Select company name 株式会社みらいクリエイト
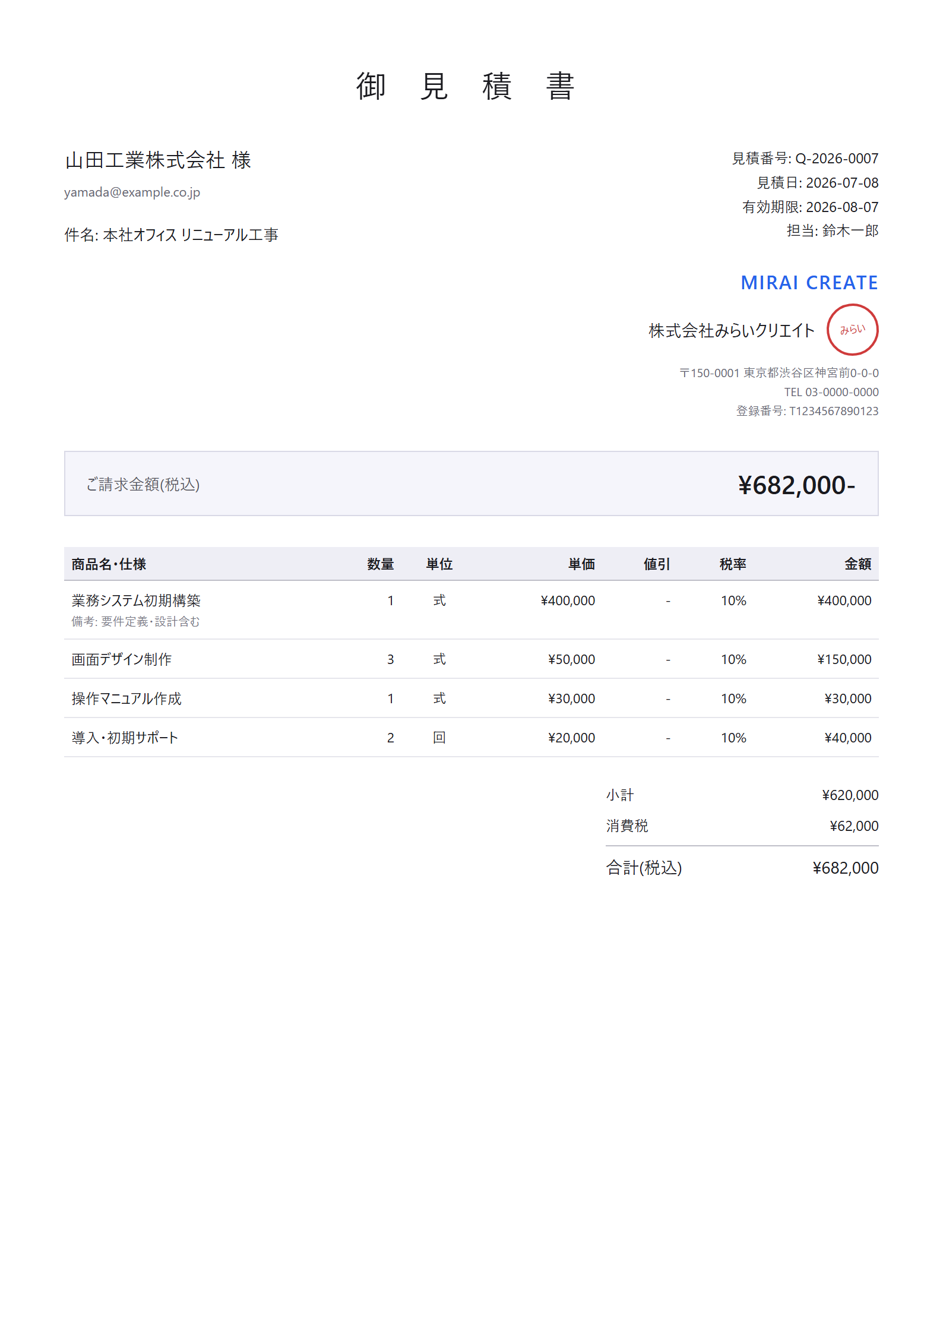This screenshot has height=1334, width=943. pyautogui.click(x=732, y=331)
